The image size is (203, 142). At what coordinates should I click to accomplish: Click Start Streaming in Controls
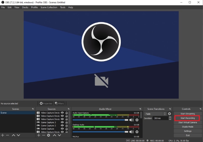point(188,114)
